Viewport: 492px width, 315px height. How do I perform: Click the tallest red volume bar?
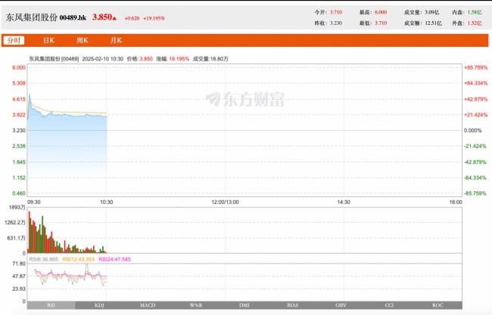[x=30, y=232]
